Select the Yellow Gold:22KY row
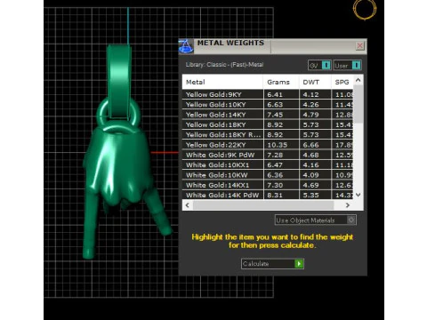This screenshot has width=427, height=320. pyautogui.click(x=268, y=145)
